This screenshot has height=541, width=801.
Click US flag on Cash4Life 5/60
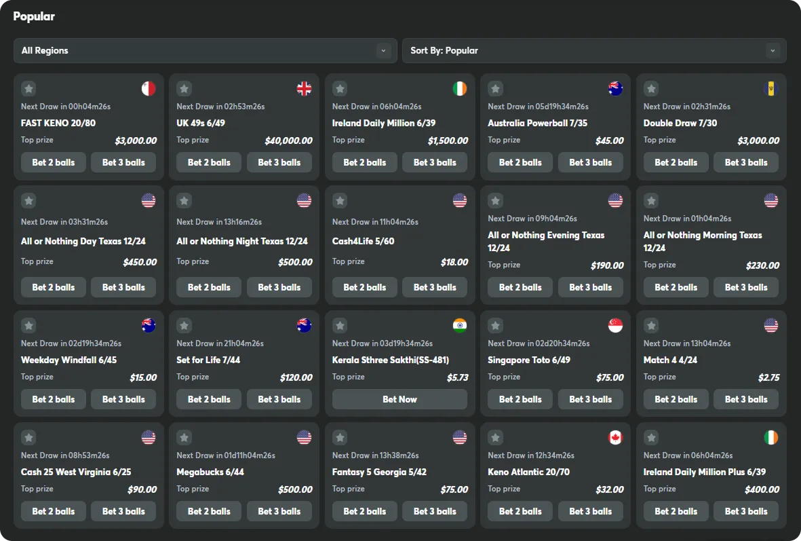point(460,200)
